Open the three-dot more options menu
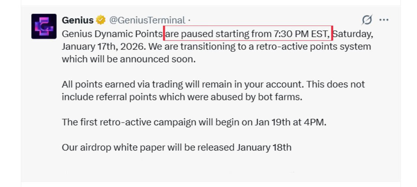The width and height of the screenshot is (417, 187). pyautogui.click(x=384, y=20)
